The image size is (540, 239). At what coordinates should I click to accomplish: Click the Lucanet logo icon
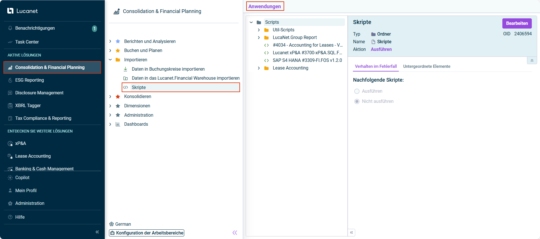10,11
